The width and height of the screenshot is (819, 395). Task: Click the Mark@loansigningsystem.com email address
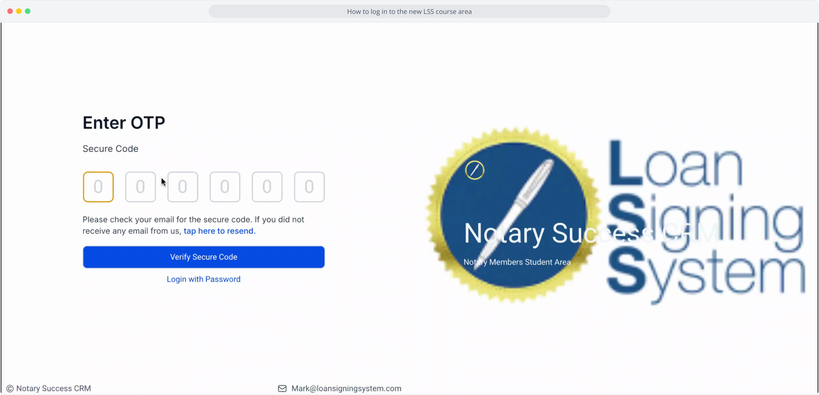[346, 388]
